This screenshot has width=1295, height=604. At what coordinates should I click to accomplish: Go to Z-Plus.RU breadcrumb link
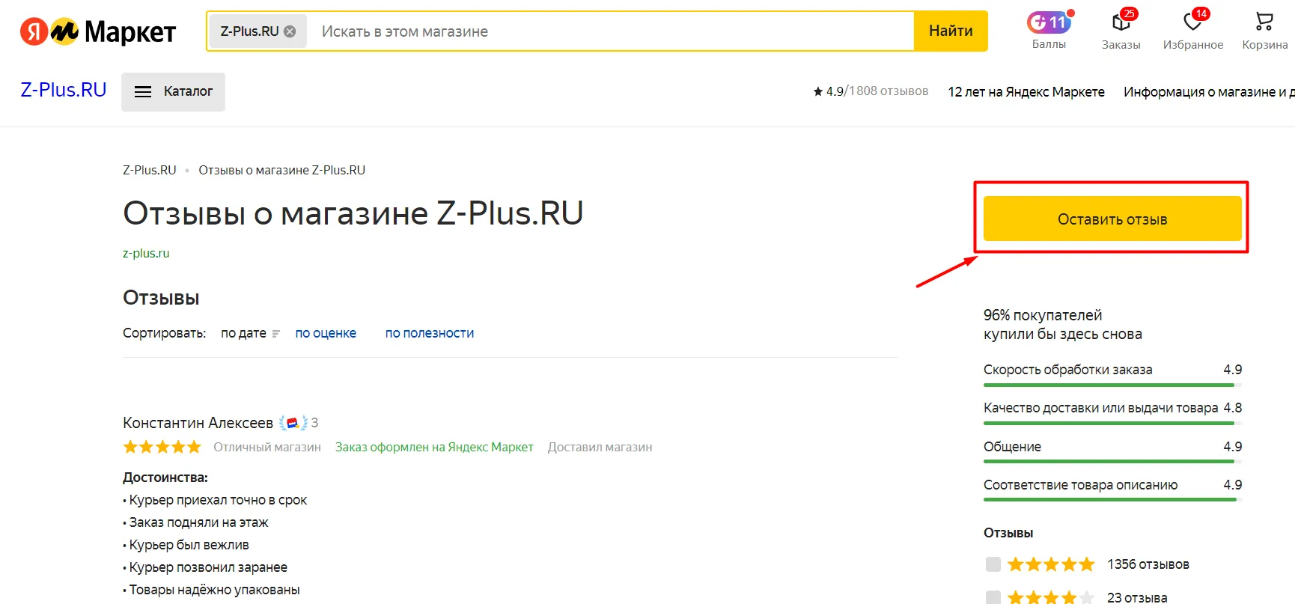click(x=150, y=170)
